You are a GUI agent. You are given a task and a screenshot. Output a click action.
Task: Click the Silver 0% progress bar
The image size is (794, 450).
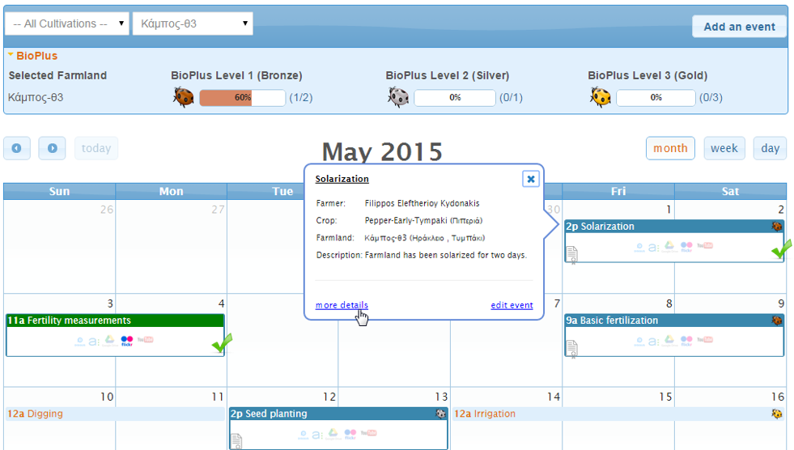tap(455, 98)
